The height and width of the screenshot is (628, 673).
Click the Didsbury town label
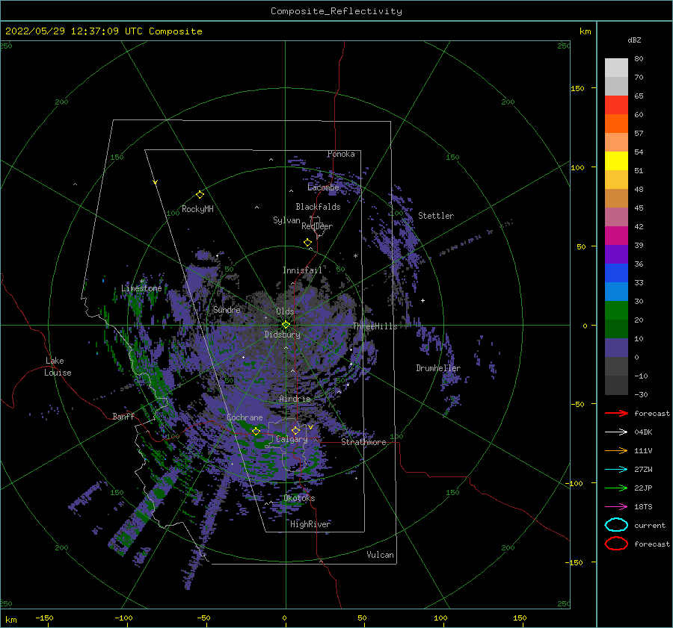(x=282, y=335)
